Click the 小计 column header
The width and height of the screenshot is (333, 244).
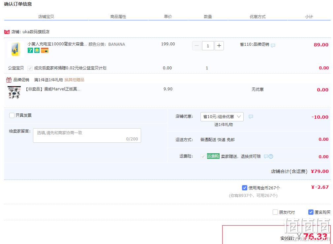[x=309, y=17]
